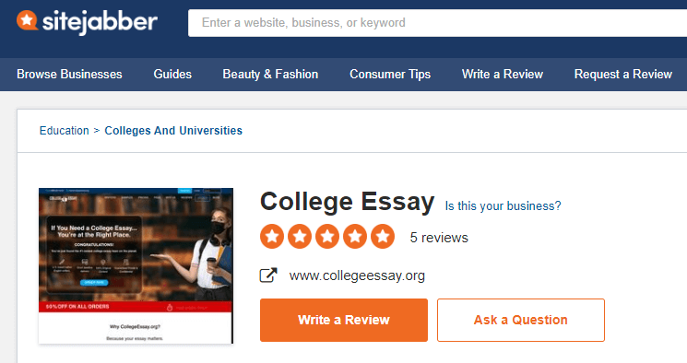This screenshot has height=363, width=687.
Task: Click the fifth orange rating star
Action: click(x=383, y=237)
